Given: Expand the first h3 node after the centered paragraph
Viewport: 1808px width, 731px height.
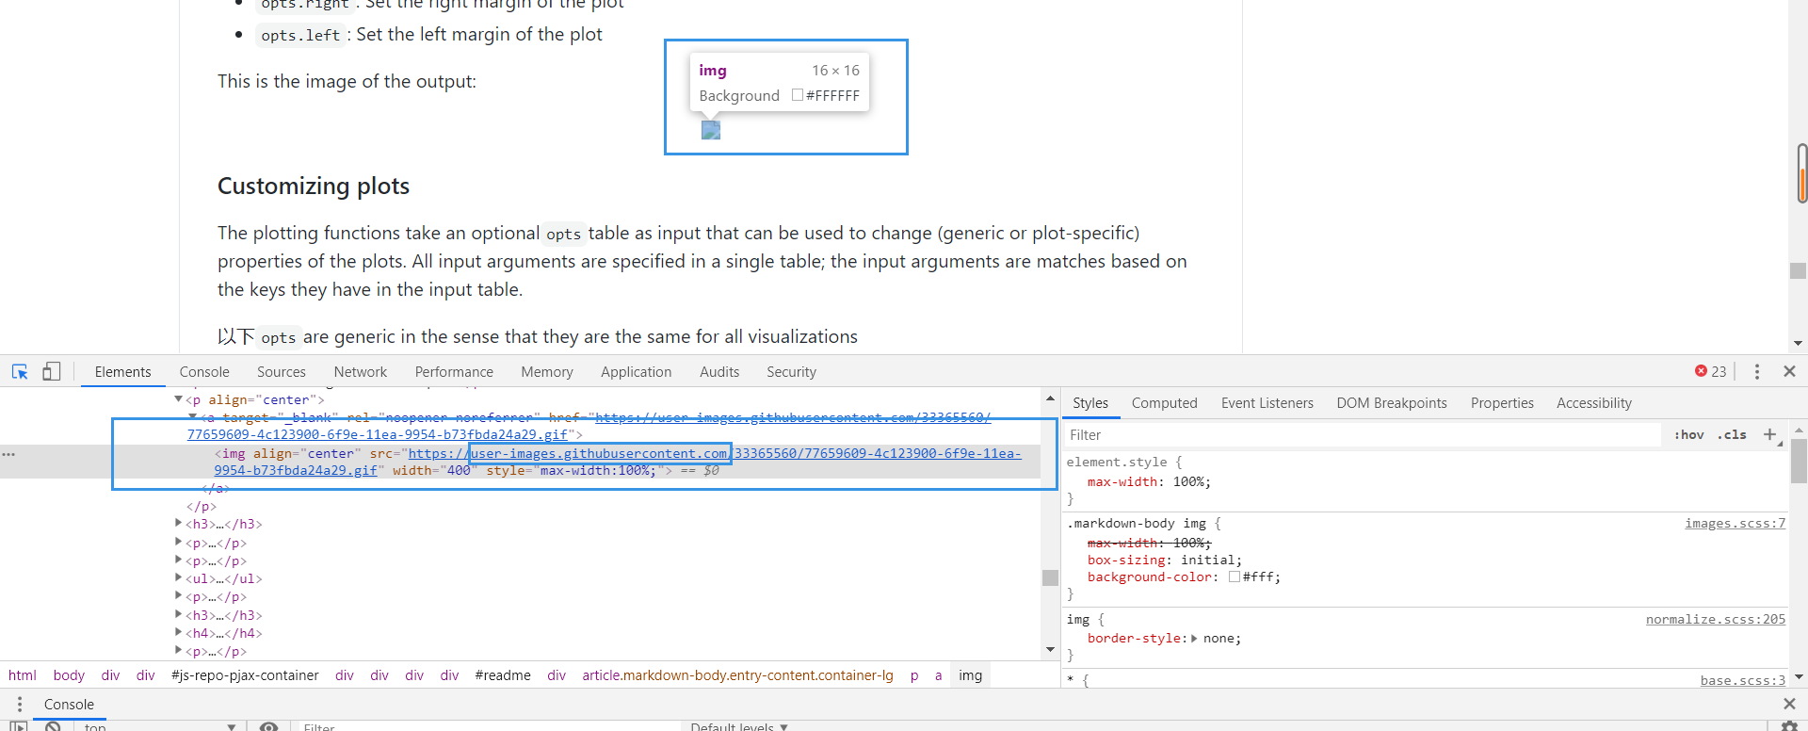Looking at the screenshot, I should point(179,524).
